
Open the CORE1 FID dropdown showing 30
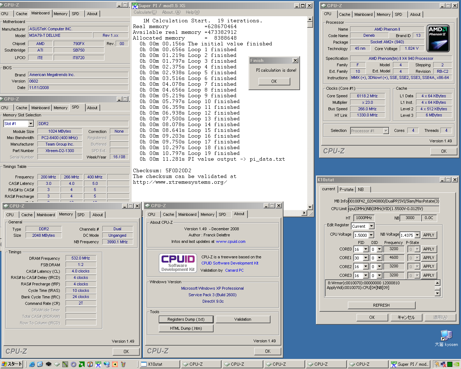click(x=366, y=258)
